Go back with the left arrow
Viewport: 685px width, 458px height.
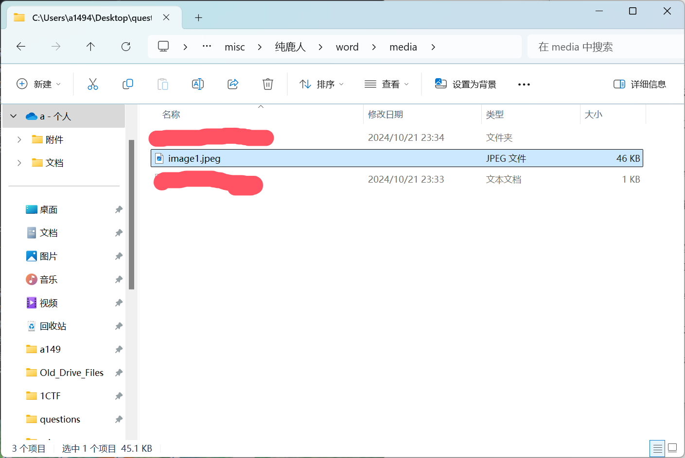pos(21,47)
